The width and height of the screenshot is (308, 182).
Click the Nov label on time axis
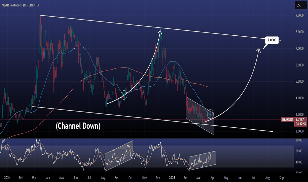[x=144, y=178]
